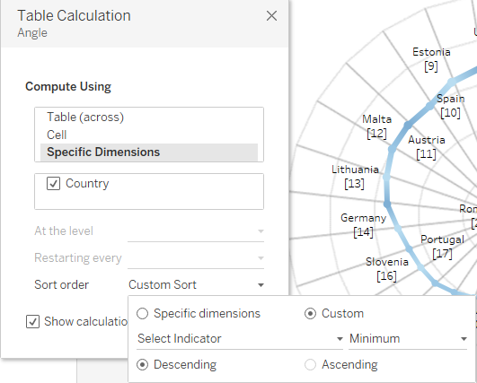Click the Slovenia [16] chart label
This screenshot has height=383, width=477.
tap(386, 269)
